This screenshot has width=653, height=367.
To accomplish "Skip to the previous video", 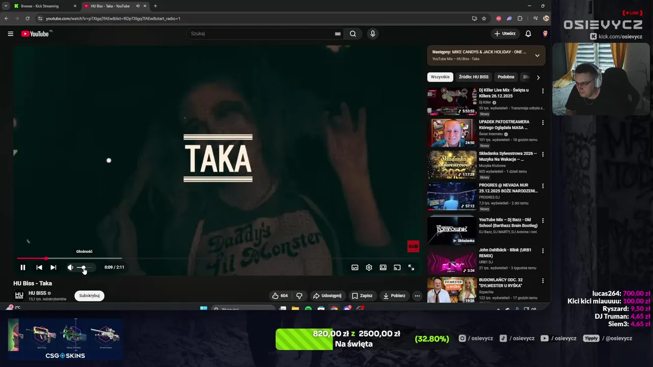I will pos(39,267).
